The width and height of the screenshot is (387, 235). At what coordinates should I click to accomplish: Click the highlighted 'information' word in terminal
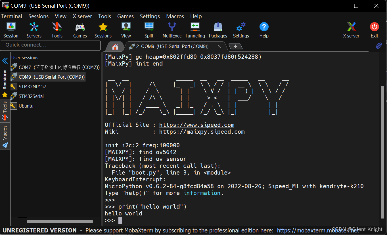[x=202, y=193]
